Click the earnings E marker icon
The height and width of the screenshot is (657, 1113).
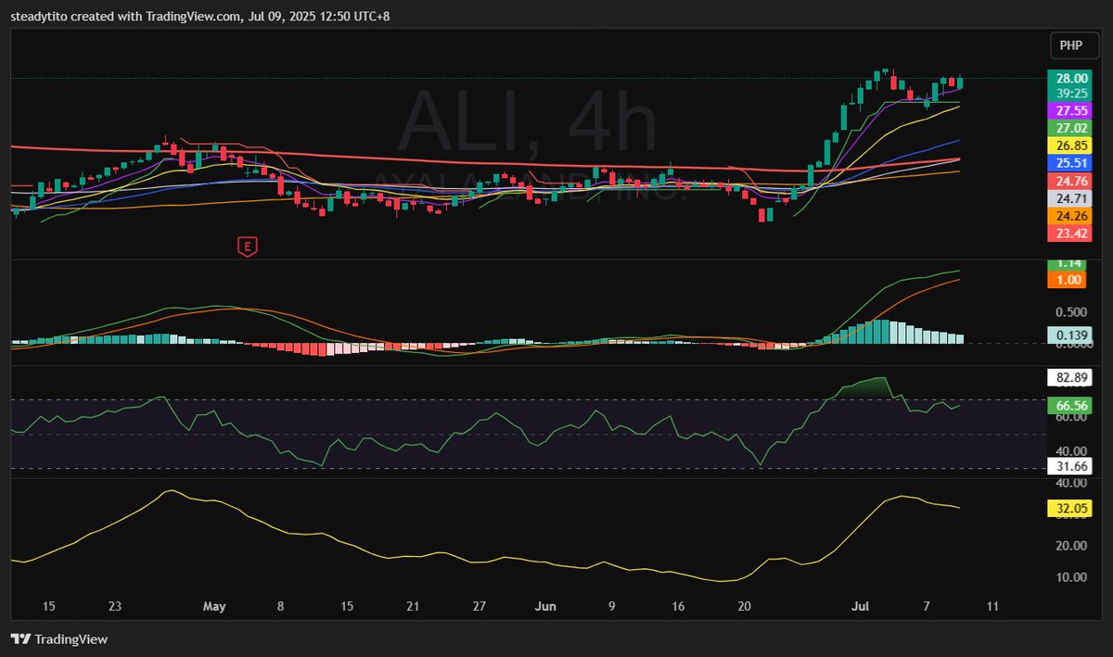pos(247,246)
